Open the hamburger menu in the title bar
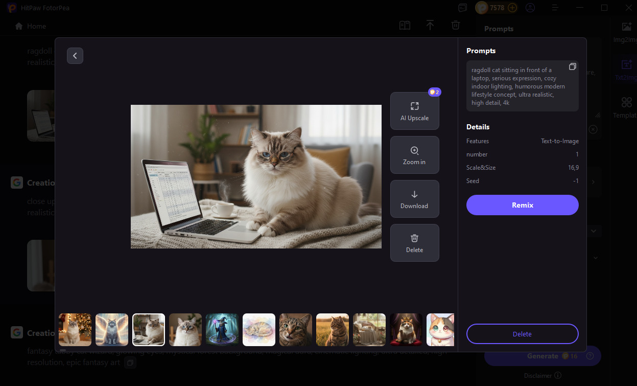Viewport: 637px width, 386px height. tap(555, 8)
